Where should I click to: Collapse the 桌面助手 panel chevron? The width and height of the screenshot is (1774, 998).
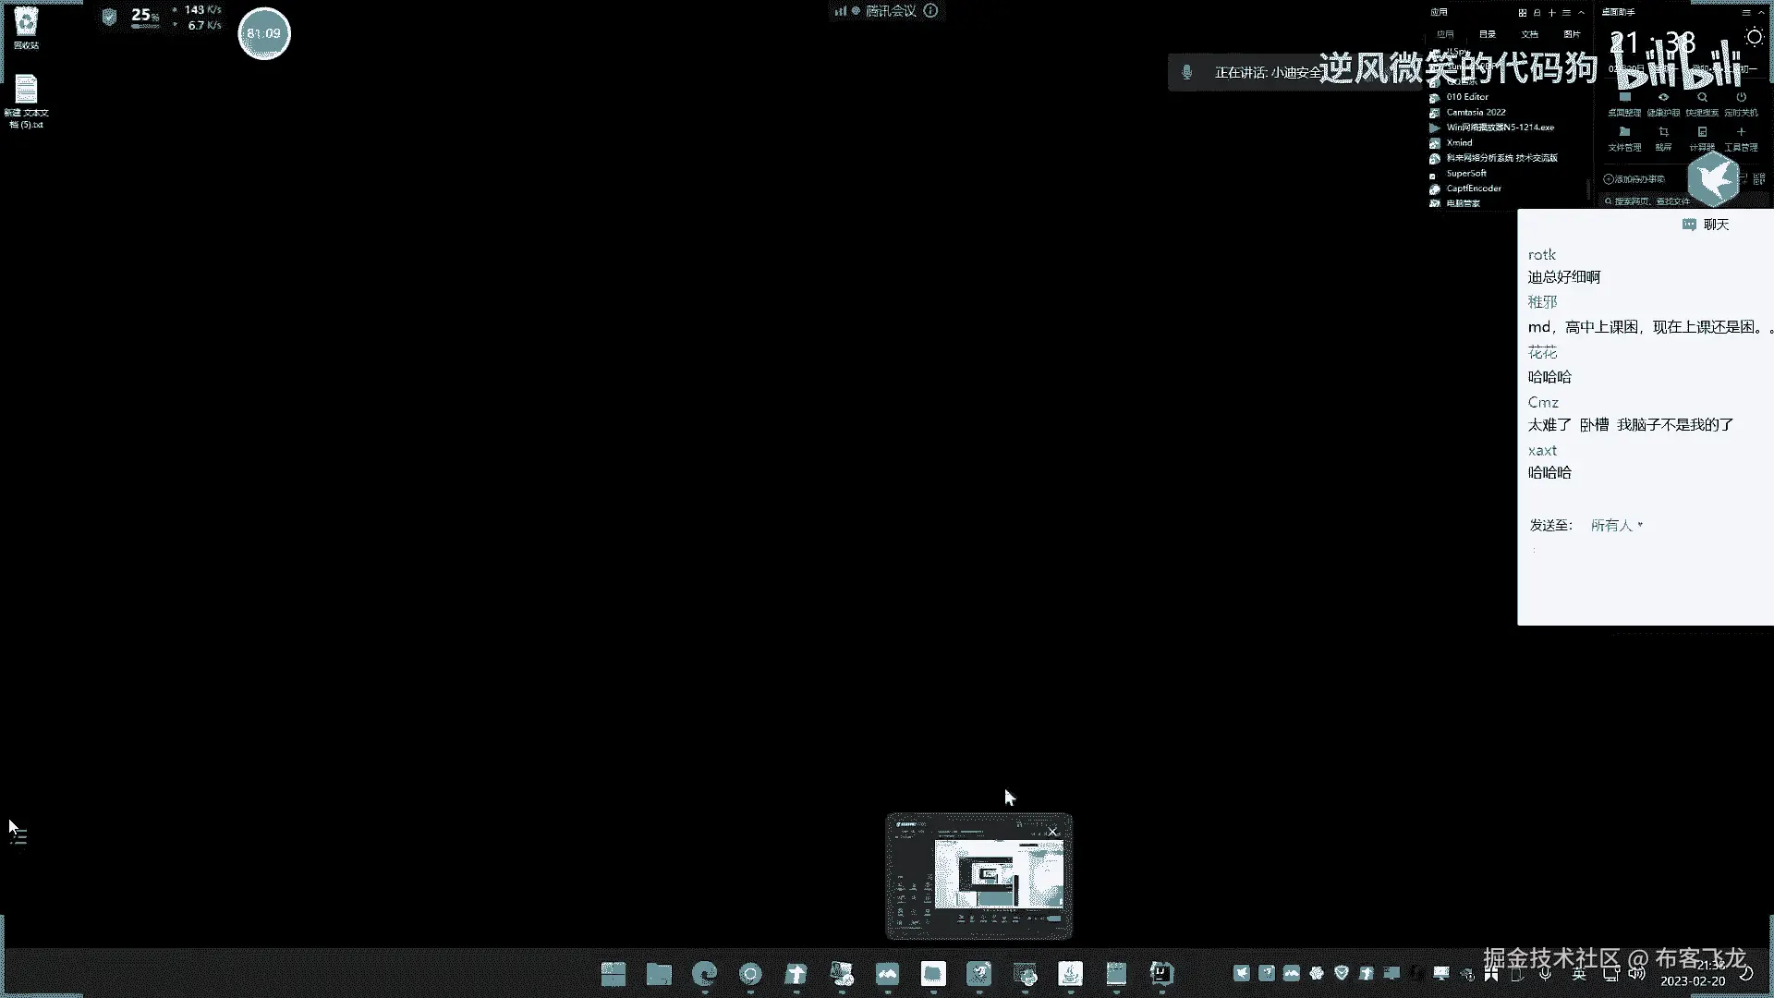1761,12
